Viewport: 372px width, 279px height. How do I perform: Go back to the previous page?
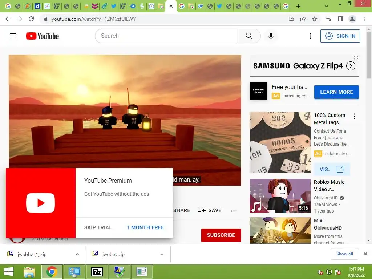coord(8,19)
